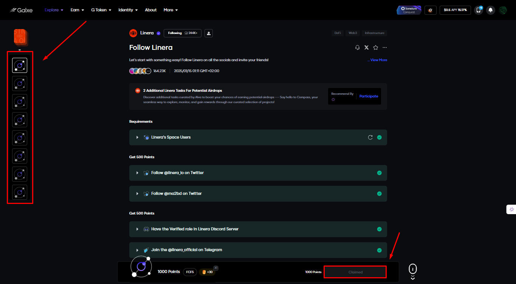Click the Claimed button

click(x=355, y=272)
